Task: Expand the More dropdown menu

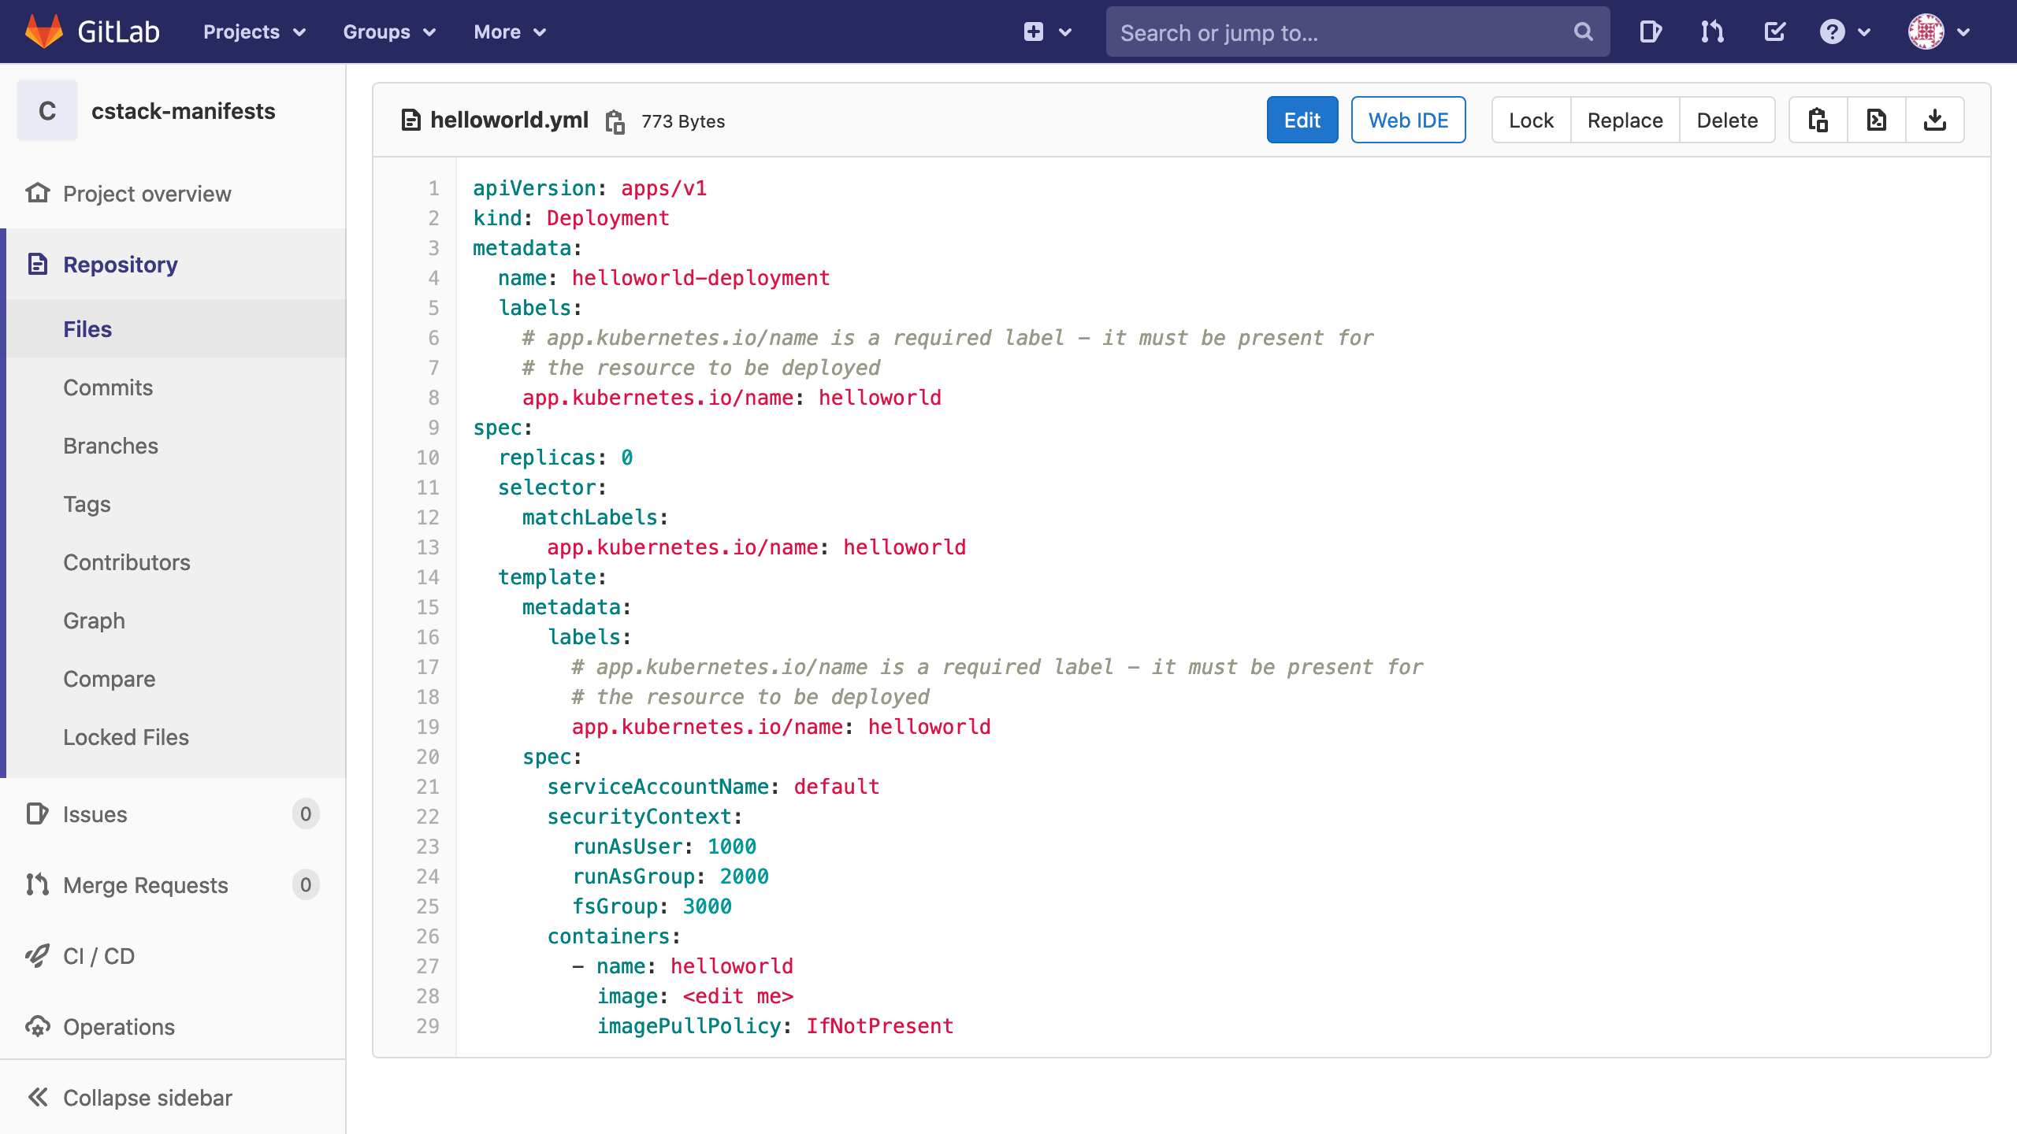Action: [510, 31]
